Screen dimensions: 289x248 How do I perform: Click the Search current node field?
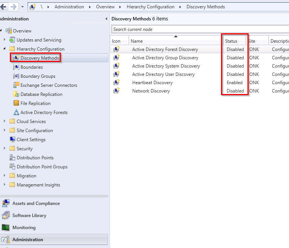point(200,29)
